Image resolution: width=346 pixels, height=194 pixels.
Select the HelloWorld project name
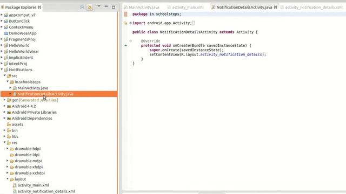point(19,45)
